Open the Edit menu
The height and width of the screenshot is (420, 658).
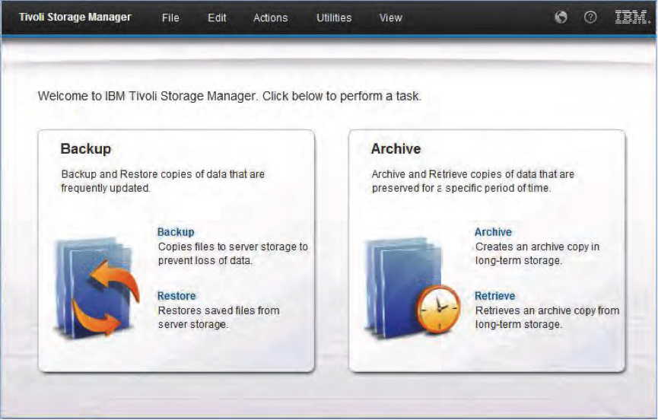[217, 17]
